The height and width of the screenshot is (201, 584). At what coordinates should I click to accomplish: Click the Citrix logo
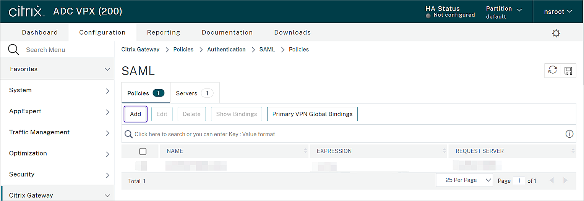26,11
